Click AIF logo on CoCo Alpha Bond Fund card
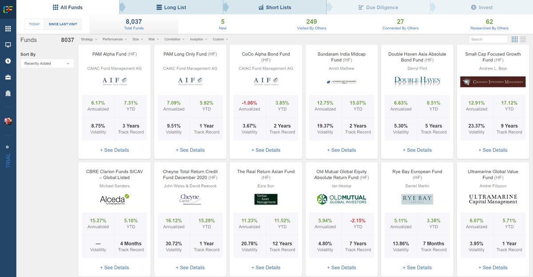This screenshot has height=277, width=533. pyautogui.click(x=266, y=81)
